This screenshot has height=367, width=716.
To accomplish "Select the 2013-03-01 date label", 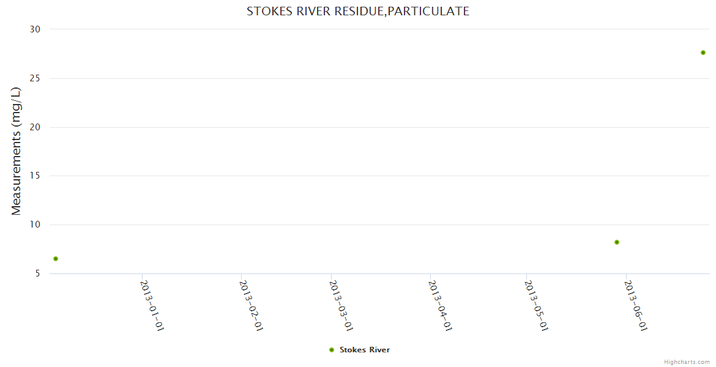I will coord(341,305).
